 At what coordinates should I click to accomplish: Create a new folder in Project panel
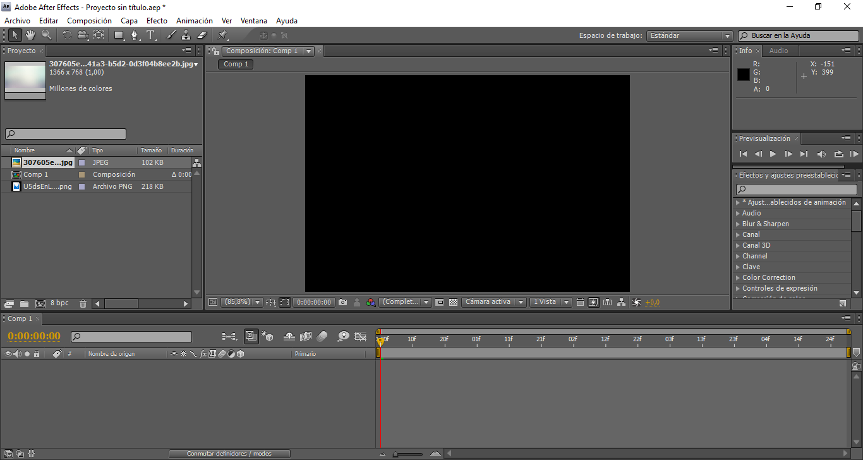24,304
